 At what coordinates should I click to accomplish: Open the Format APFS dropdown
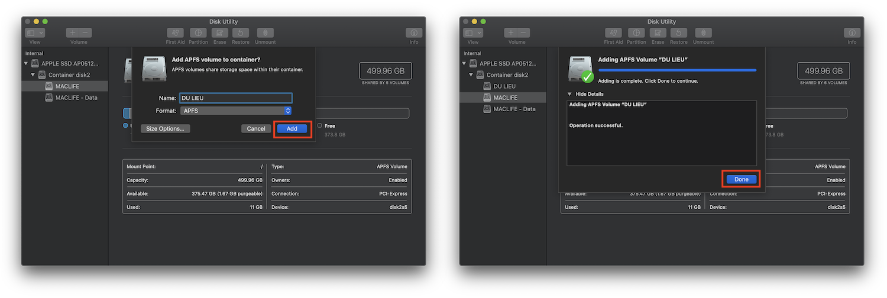[237, 111]
